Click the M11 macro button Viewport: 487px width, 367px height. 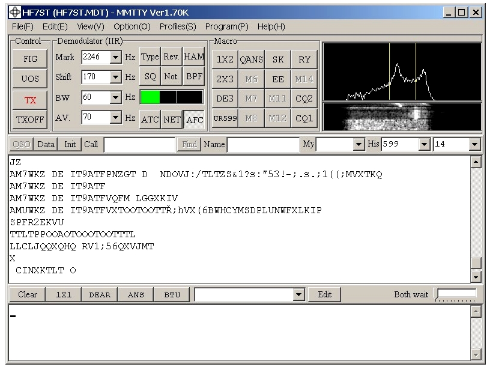[277, 99]
